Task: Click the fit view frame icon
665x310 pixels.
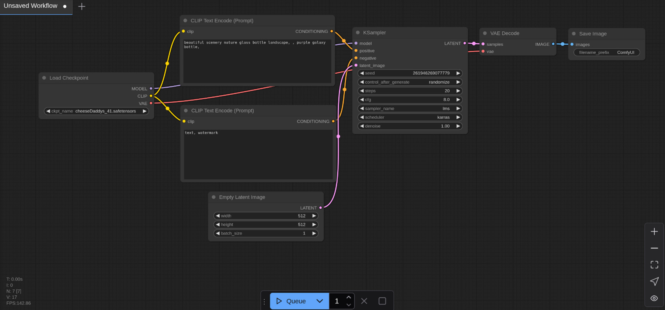Action: tap(654, 265)
